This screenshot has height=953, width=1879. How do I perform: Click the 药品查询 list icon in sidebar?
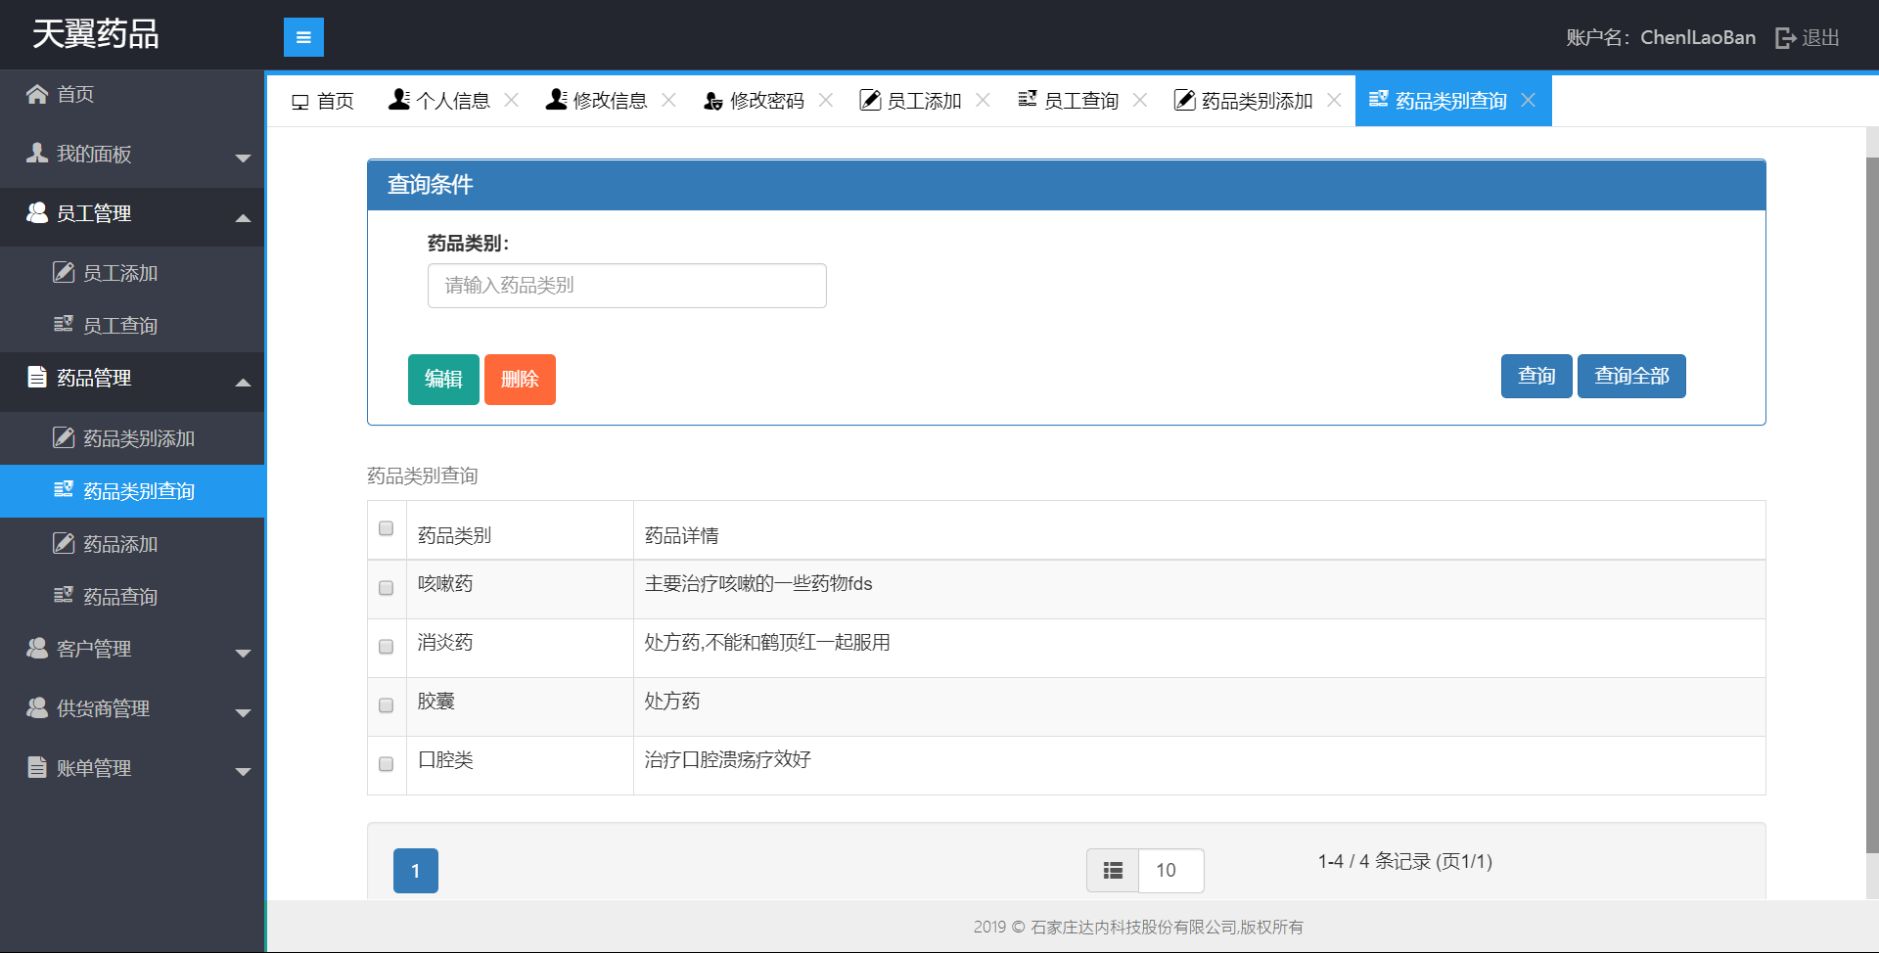click(x=64, y=596)
